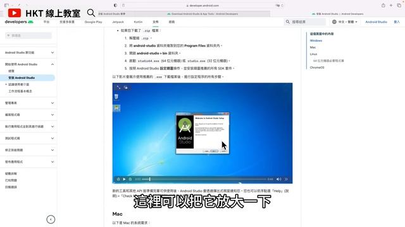Viewport: 405px width, 227px height.
Task: Open the 工作流程基本概念 sidebar item
Action: point(20,91)
